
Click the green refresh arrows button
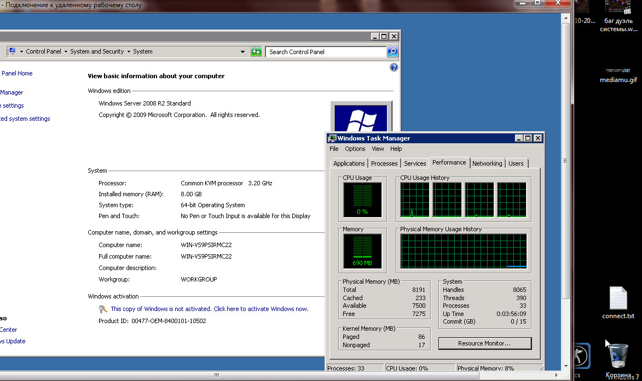[x=256, y=51]
